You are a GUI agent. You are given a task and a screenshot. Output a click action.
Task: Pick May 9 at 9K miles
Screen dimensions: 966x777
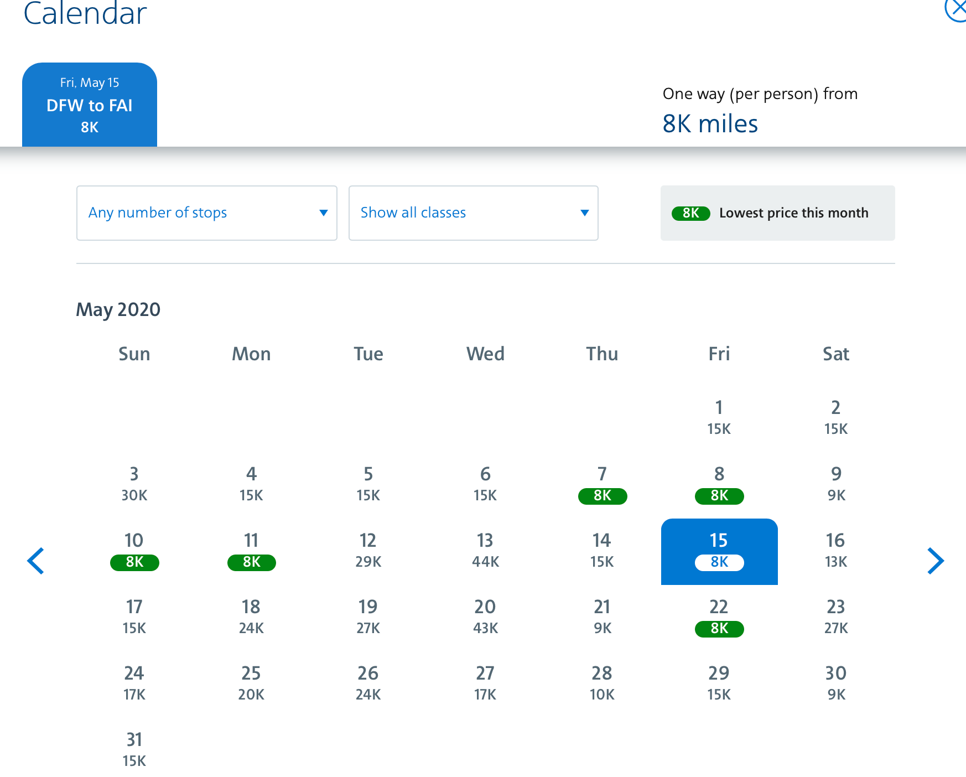coord(836,485)
